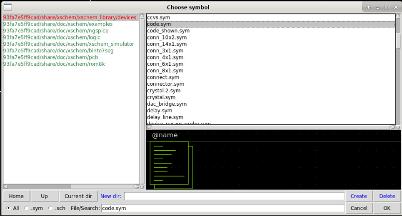The image size is (402, 216).
Task: Click the directory list scroll-up arrow
Action: coord(142,16)
